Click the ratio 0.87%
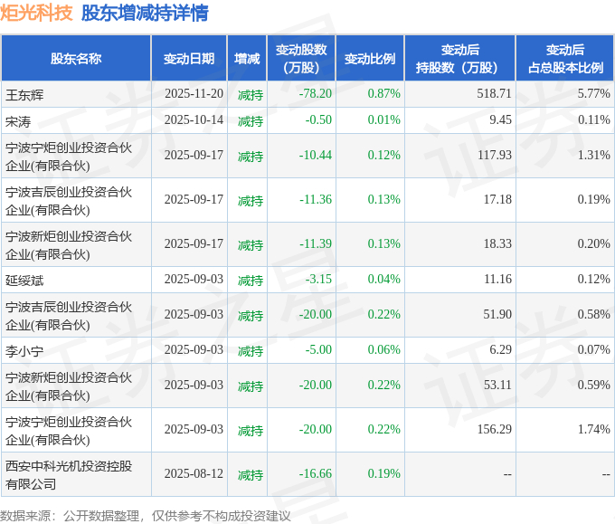Viewport: 615px width, 524px height. (384, 93)
